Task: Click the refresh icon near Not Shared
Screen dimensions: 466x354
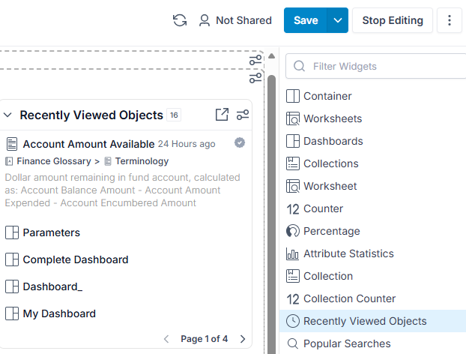Action: (x=180, y=20)
